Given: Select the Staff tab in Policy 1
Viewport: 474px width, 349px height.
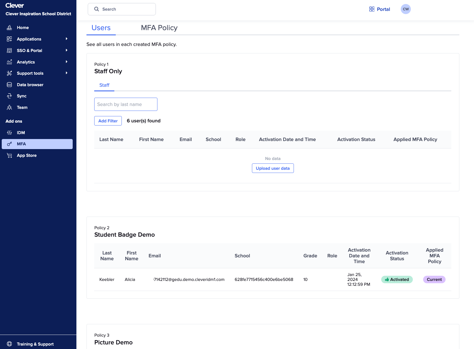Looking at the screenshot, I should (104, 85).
